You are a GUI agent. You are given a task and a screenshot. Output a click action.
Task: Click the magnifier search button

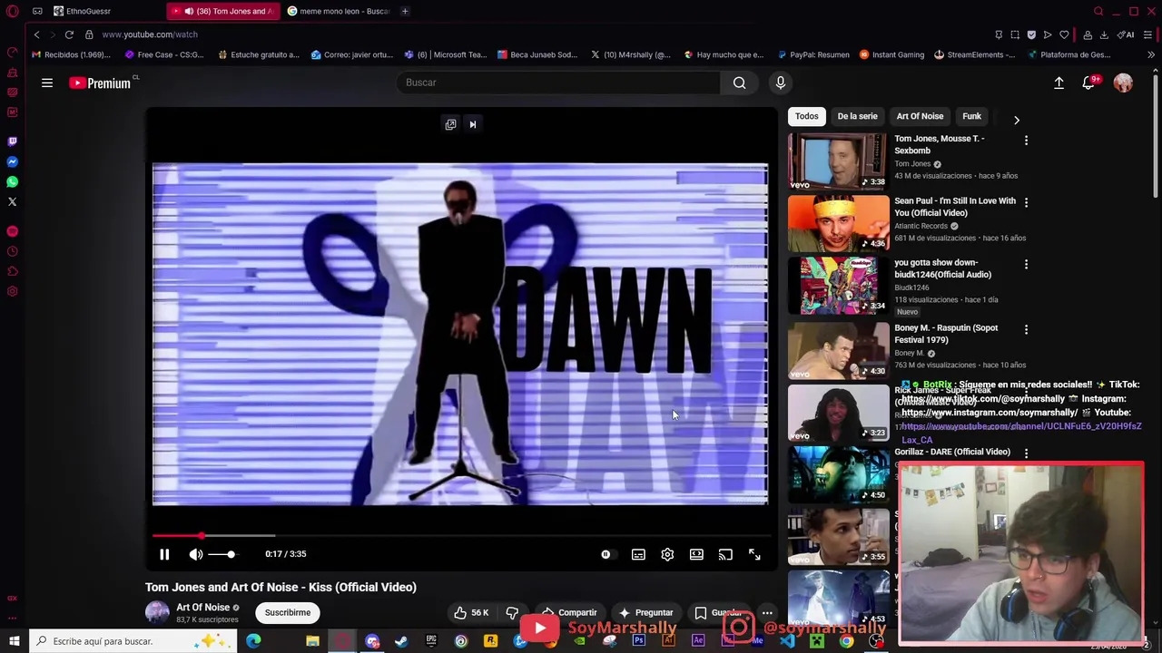739,83
